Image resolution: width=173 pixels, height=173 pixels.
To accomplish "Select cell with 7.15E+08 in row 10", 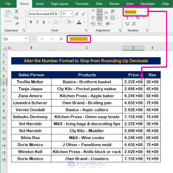I will click(x=133, y=117).
